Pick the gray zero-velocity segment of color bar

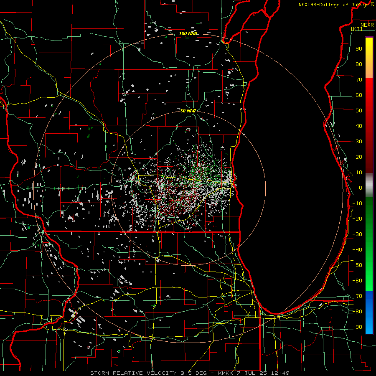[369, 185]
